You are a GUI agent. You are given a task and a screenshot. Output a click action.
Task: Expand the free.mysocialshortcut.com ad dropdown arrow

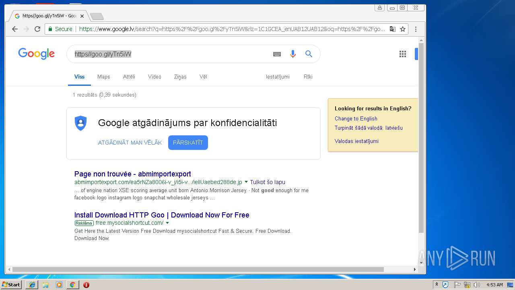(167, 223)
